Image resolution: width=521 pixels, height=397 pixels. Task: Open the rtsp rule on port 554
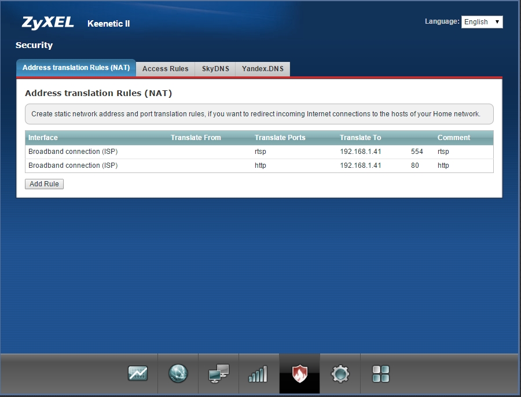259,152
